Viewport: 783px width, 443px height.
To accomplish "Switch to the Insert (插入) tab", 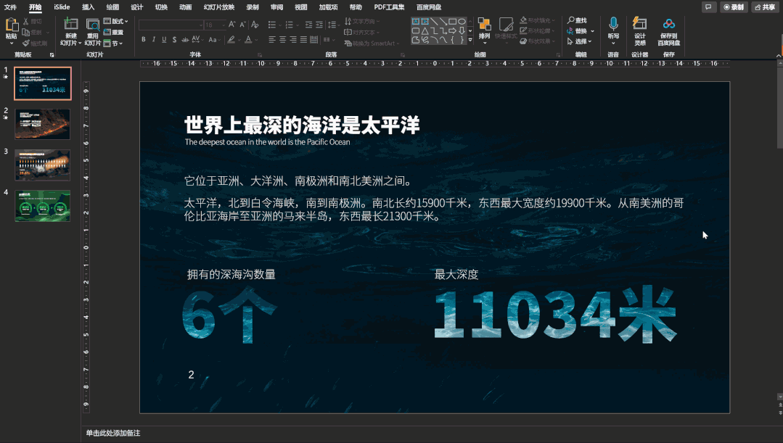I will click(x=88, y=7).
